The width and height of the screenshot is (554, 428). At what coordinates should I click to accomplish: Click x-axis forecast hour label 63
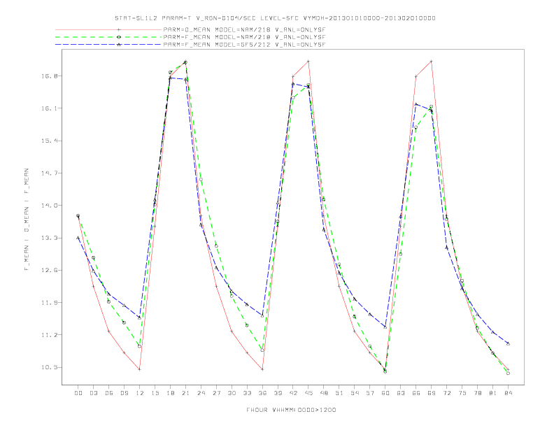401,393
